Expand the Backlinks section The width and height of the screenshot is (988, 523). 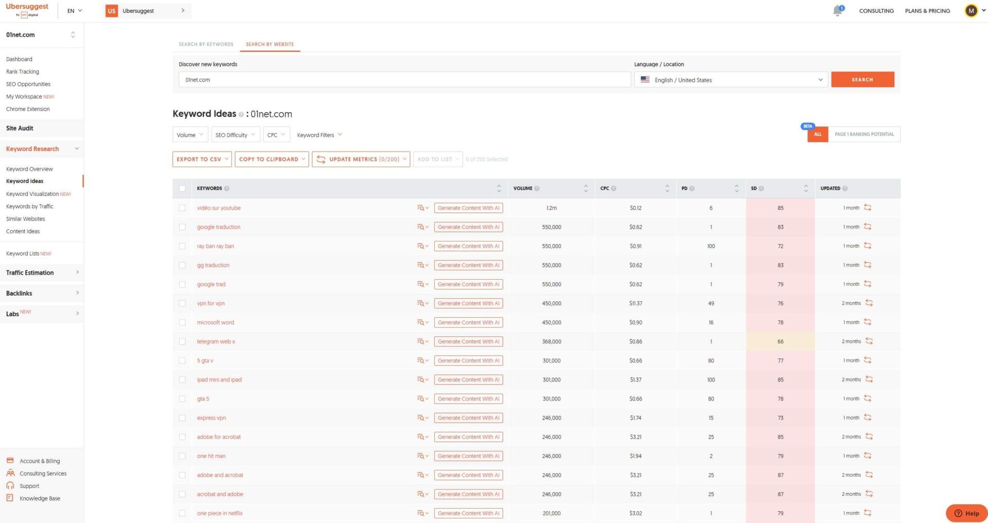pos(42,293)
